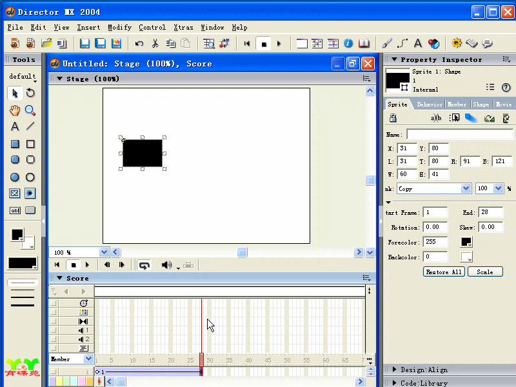The width and height of the screenshot is (516, 387).
Task: Open the Shockwave 3D window icon
Action: click(x=433, y=43)
